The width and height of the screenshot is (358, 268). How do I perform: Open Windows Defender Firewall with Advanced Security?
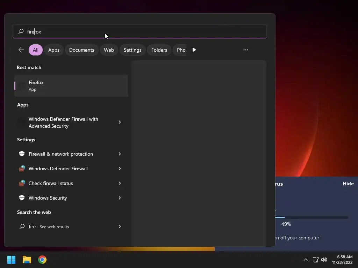[x=71, y=122]
